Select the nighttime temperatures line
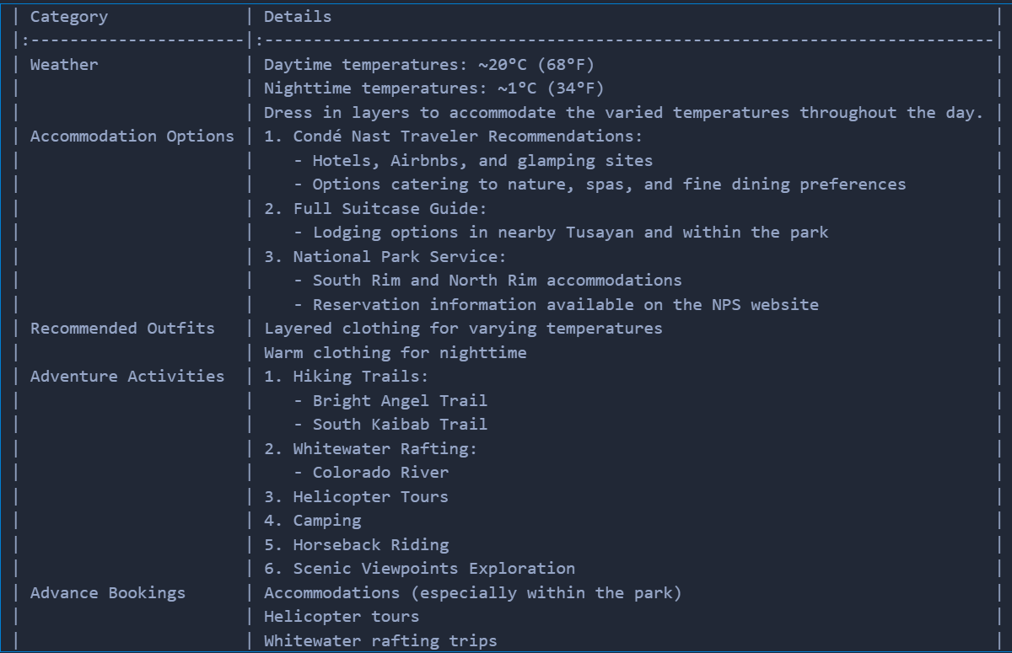Screen dimensions: 1012x653 tap(433, 88)
